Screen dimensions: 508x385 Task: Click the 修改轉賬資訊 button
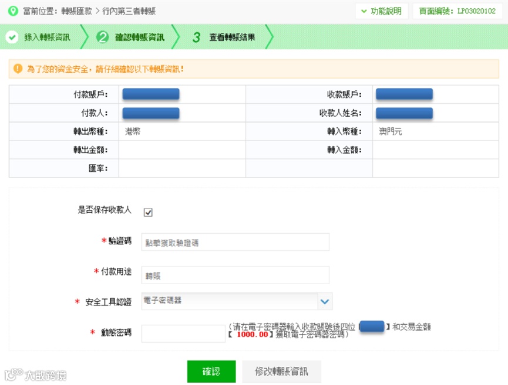281,372
